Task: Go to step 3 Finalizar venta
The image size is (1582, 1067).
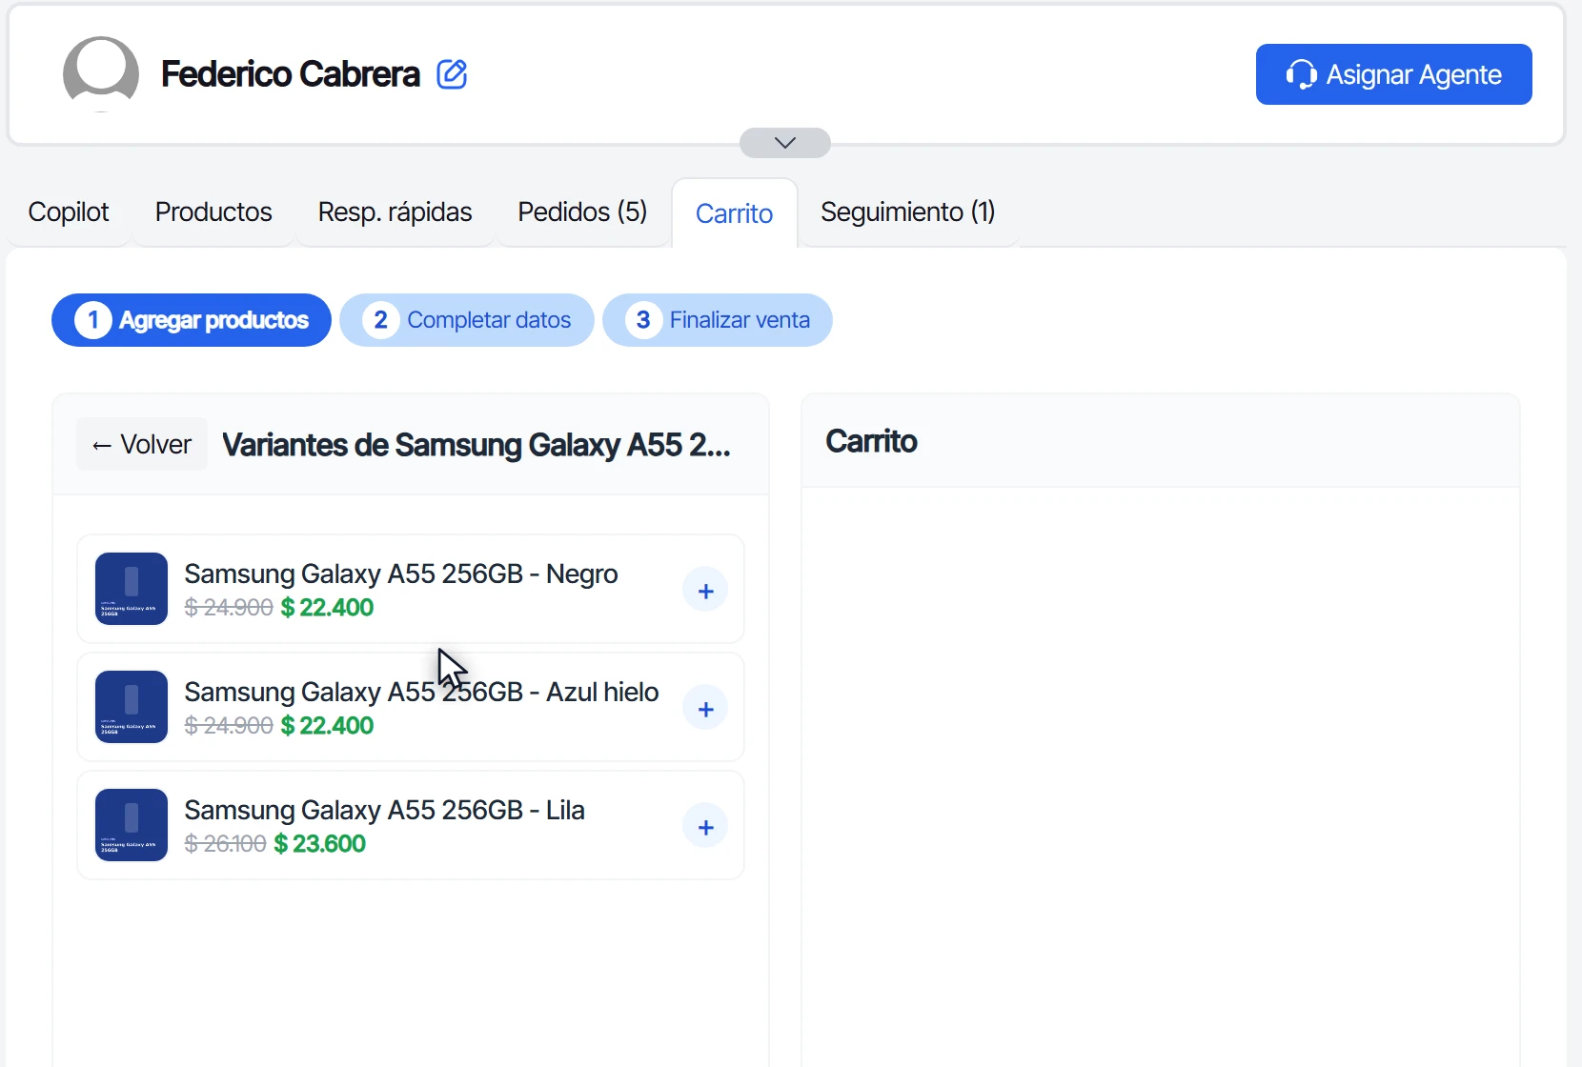Action: pos(718,320)
